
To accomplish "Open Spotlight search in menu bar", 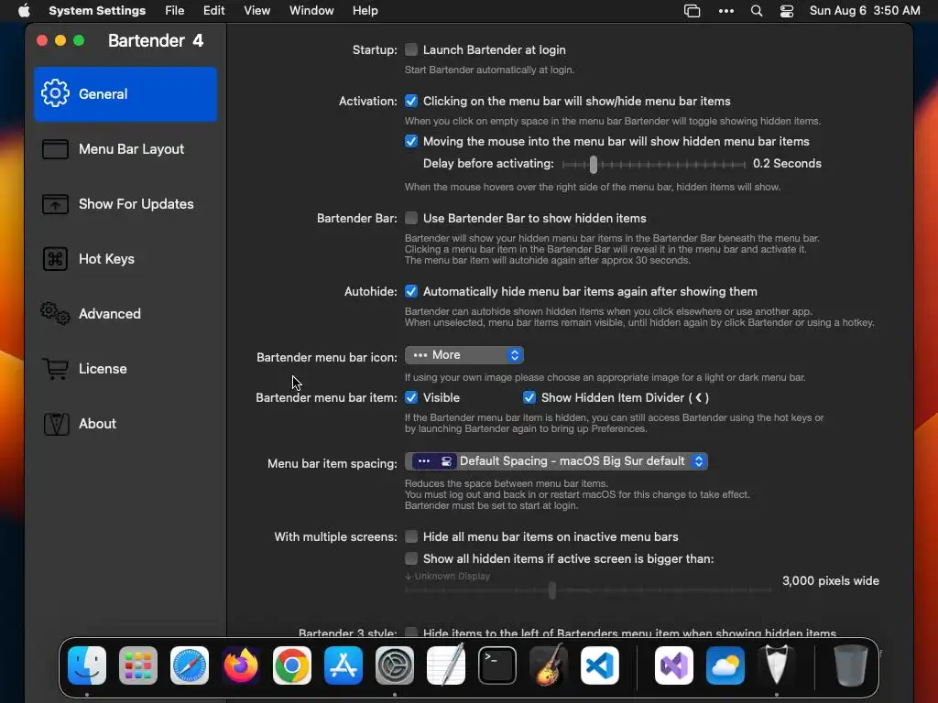I will coord(756,11).
